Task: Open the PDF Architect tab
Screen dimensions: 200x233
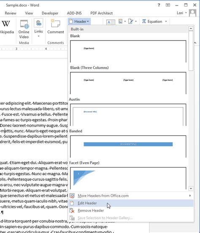Action: [x=102, y=13]
